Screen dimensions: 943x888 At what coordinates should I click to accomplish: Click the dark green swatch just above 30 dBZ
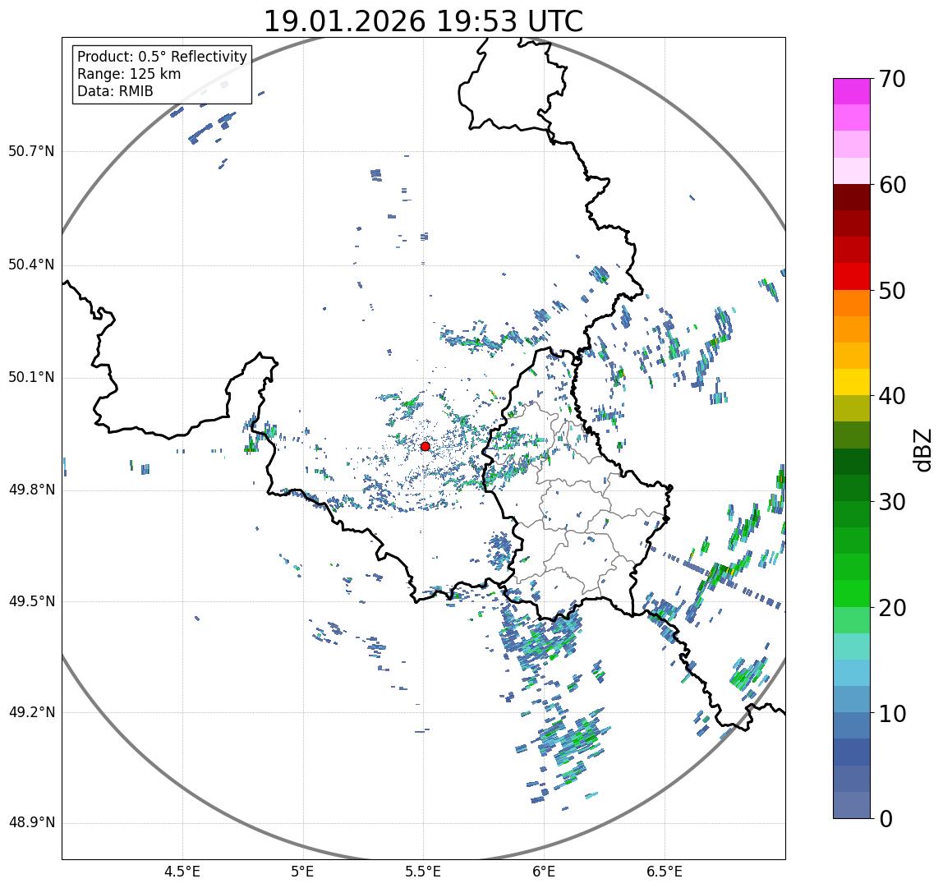pos(852,489)
